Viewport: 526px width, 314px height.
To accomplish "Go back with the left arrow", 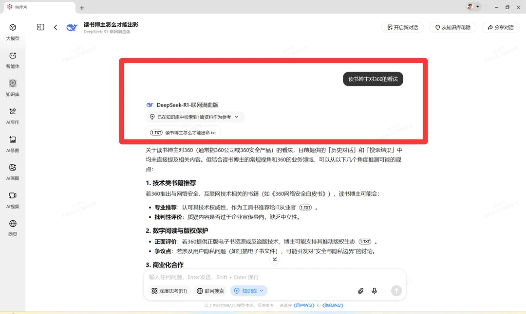I will coord(56,27).
